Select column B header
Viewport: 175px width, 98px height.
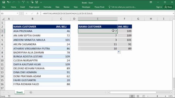[x=33, y=19]
